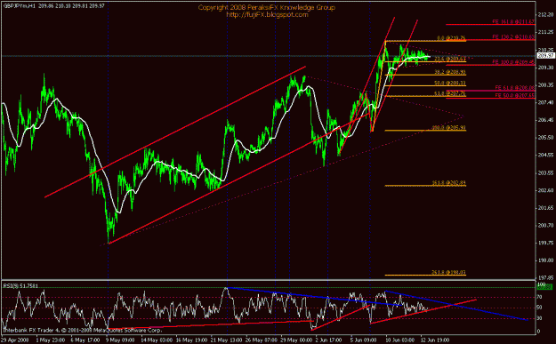Image resolution: width=556 pixels, height=344 pixels.
Task: Click the 50.0 Fibonacci retracement label
Action: (449, 84)
